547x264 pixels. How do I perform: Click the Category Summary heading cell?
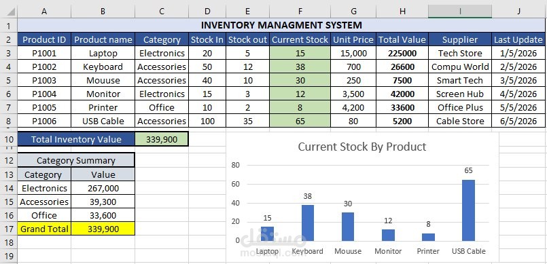(x=76, y=160)
